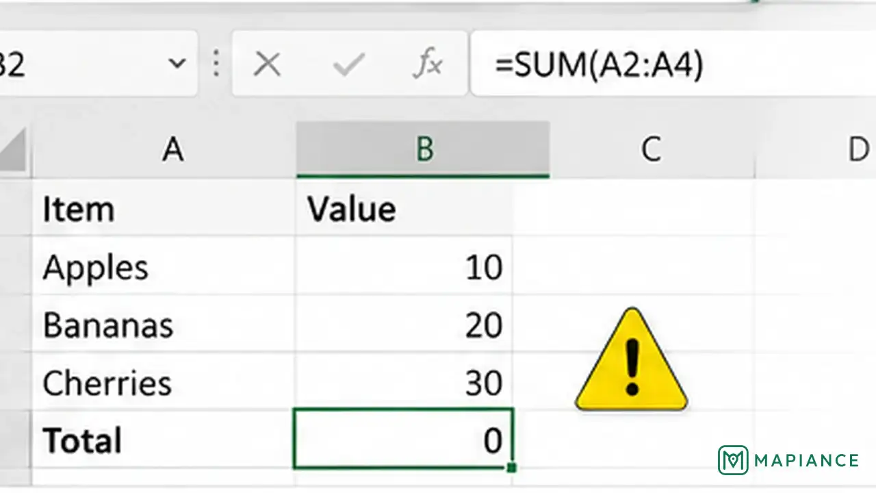Click the 'Item' header cell
The width and height of the screenshot is (876, 493).
(164, 208)
